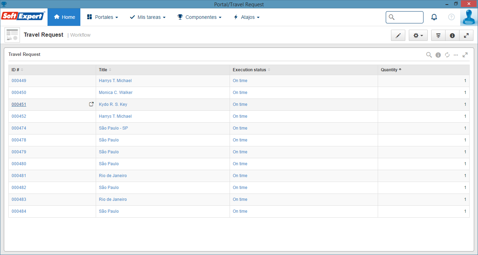Expand portal to full screen icon
Image resolution: width=478 pixels, height=255 pixels.
[466, 35]
